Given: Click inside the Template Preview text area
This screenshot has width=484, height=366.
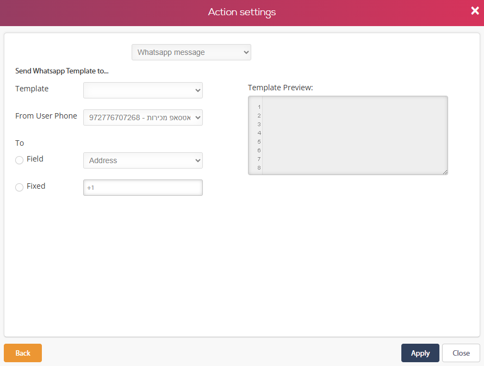Looking at the screenshot, I should coord(353,135).
